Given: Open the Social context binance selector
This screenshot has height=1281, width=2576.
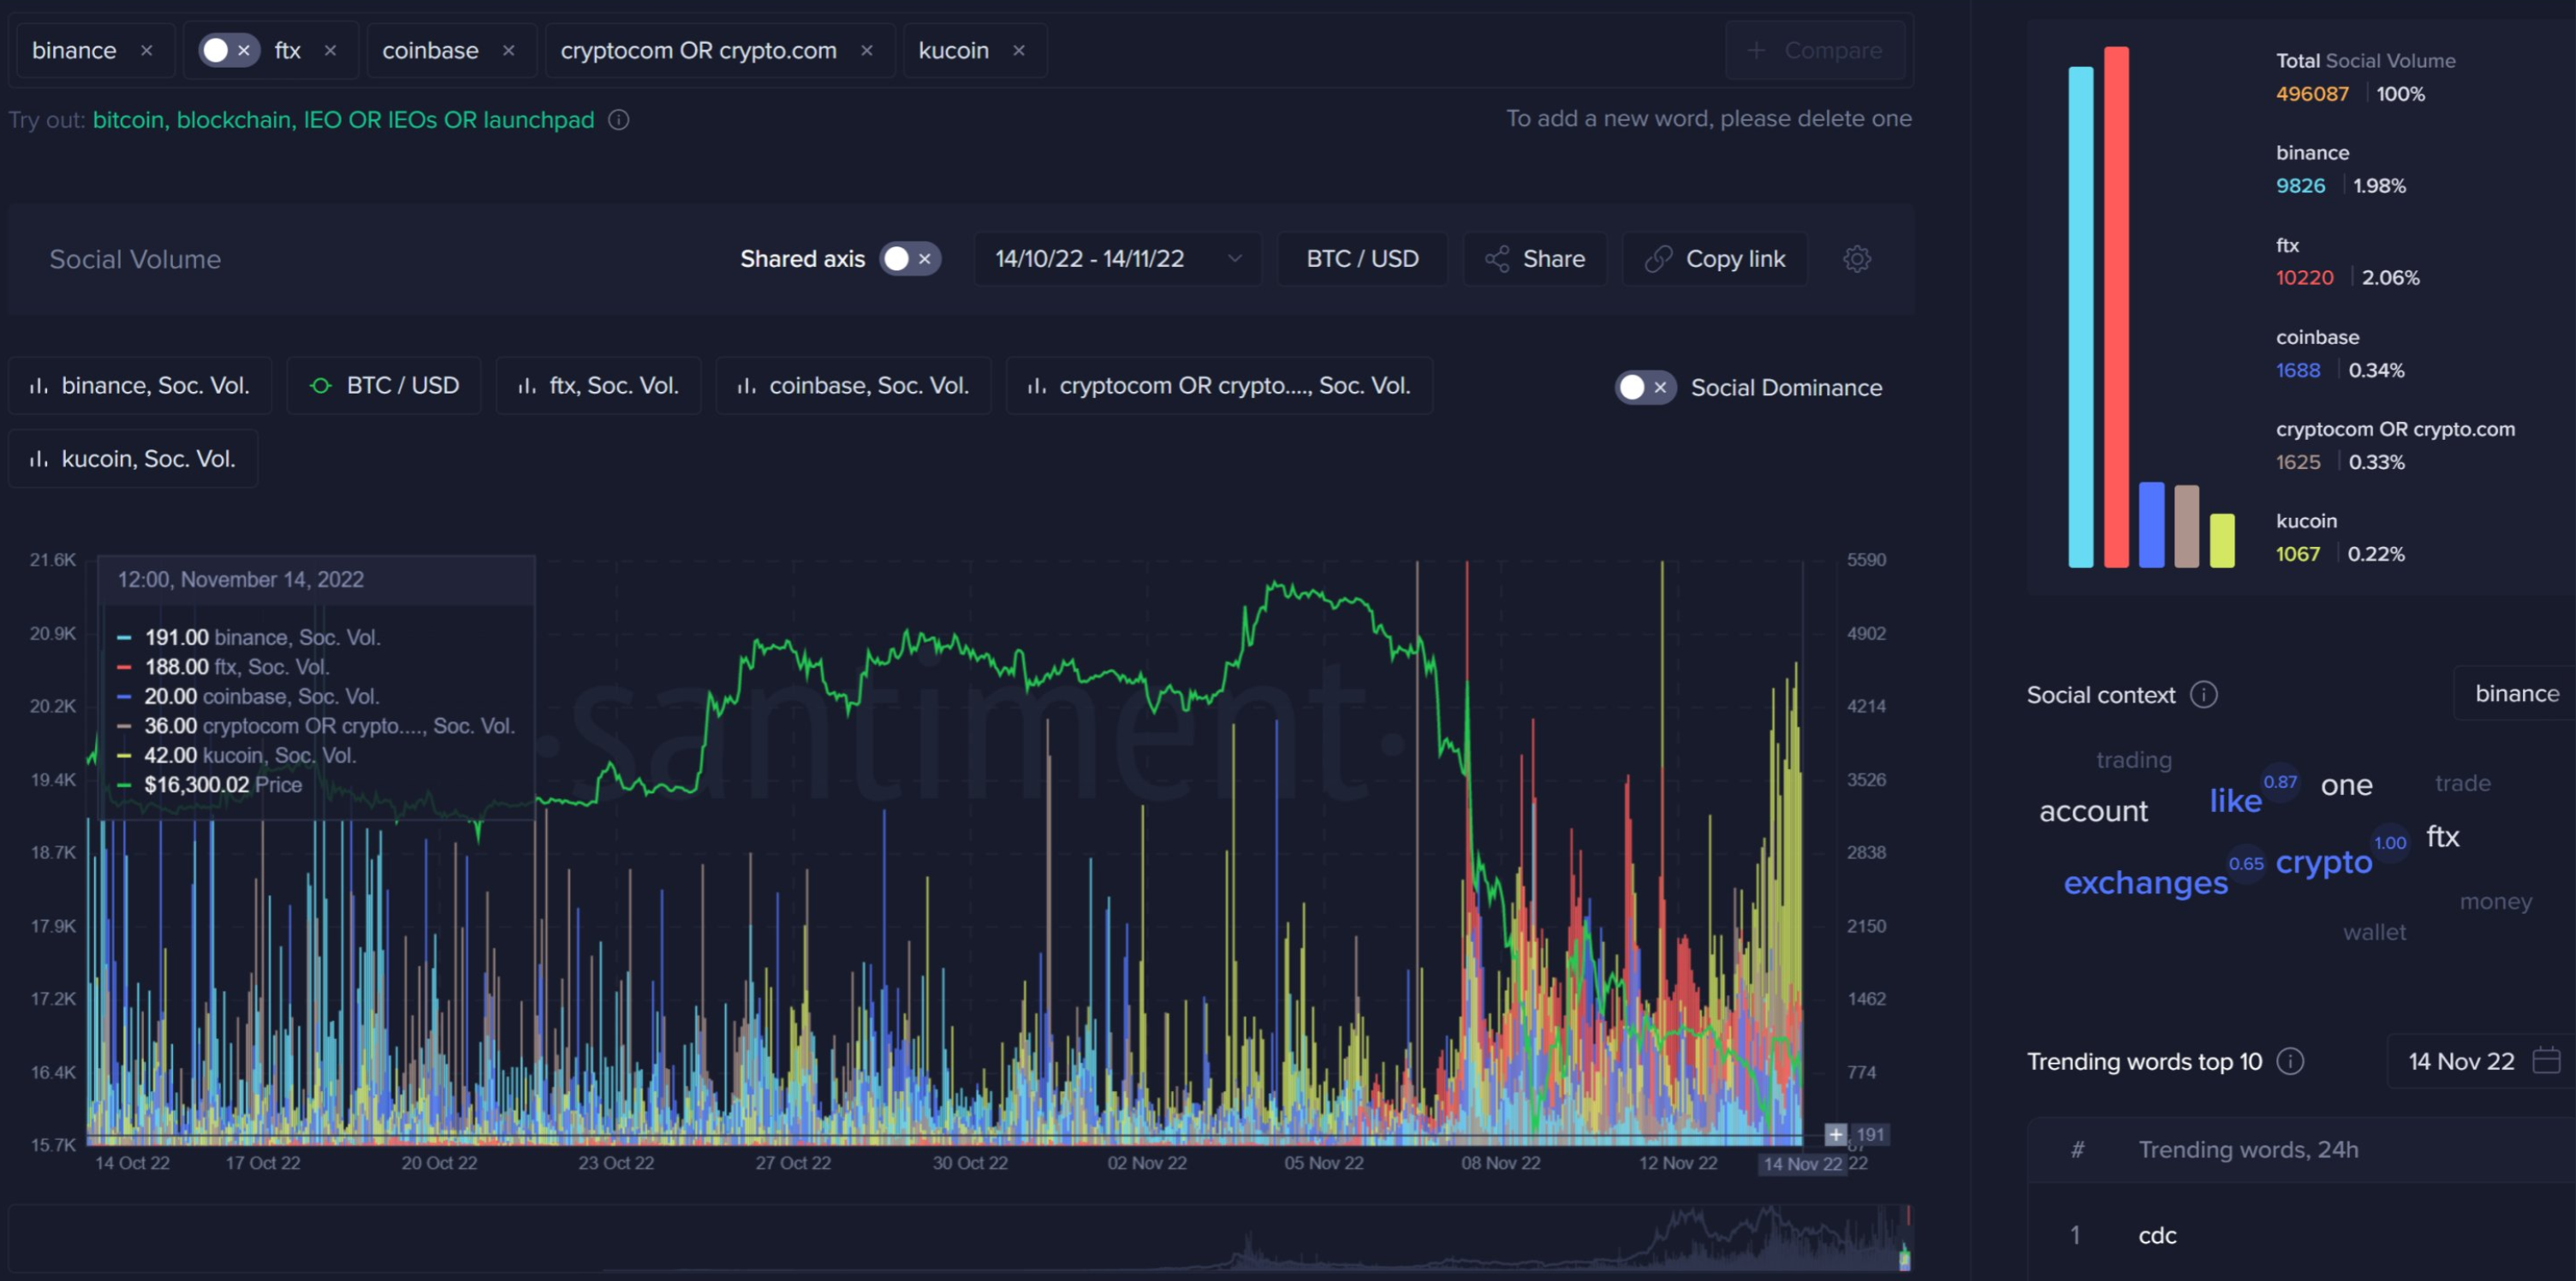Looking at the screenshot, I should tap(2515, 693).
